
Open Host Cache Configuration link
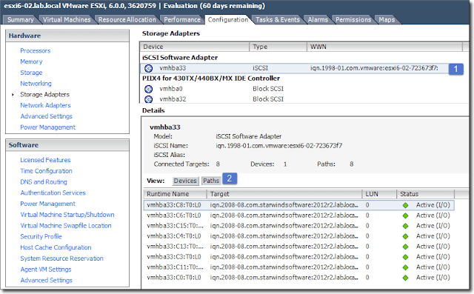56,247
